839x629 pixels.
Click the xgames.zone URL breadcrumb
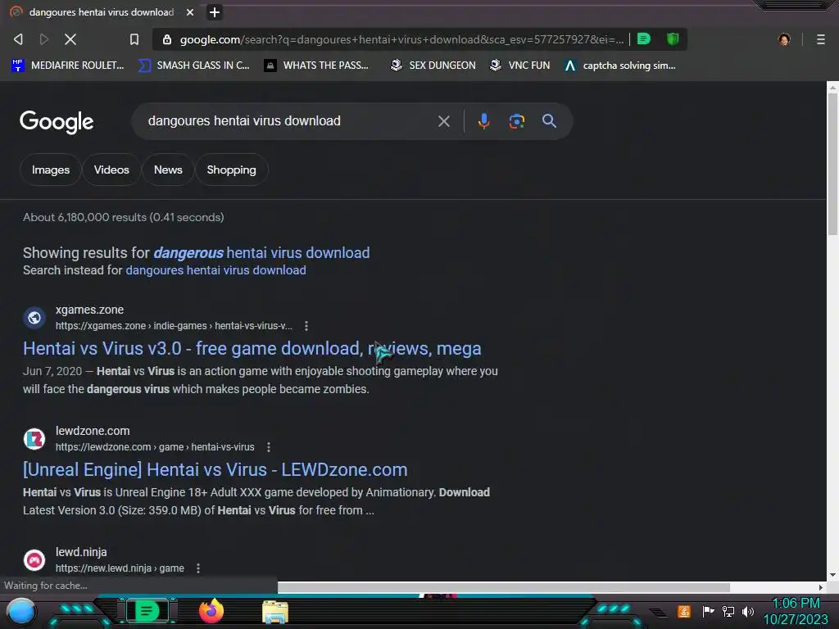(174, 326)
